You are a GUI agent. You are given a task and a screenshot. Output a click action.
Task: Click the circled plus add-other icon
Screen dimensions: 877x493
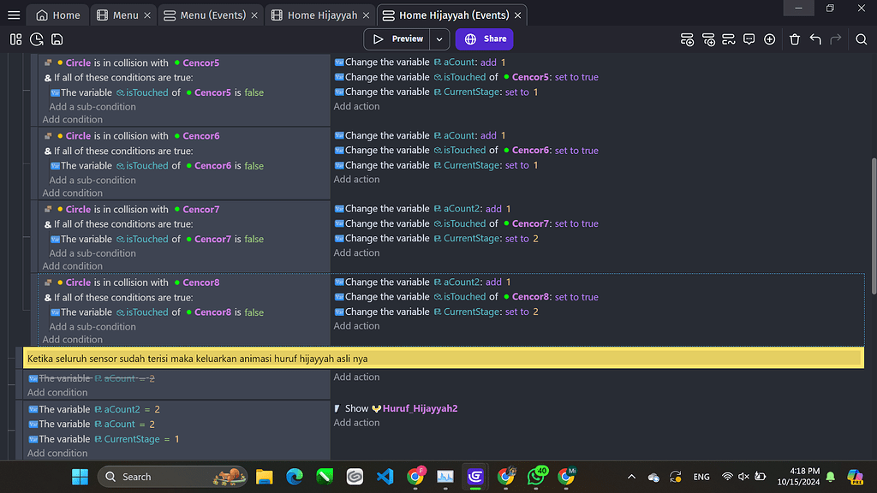tap(770, 39)
